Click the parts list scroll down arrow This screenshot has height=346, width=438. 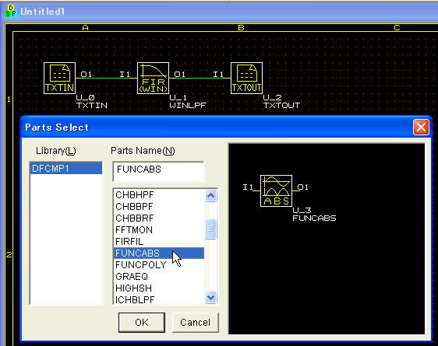[x=211, y=297]
